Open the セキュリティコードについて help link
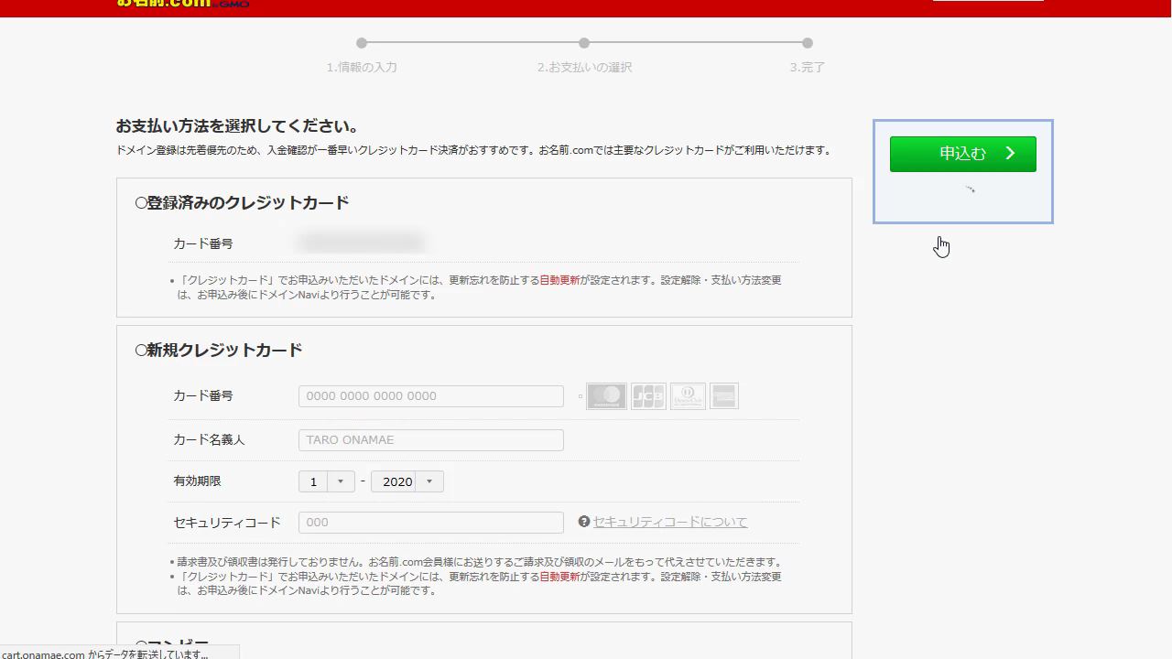This screenshot has height=659, width=1172. pyautogui.click(x=670, y=522)
